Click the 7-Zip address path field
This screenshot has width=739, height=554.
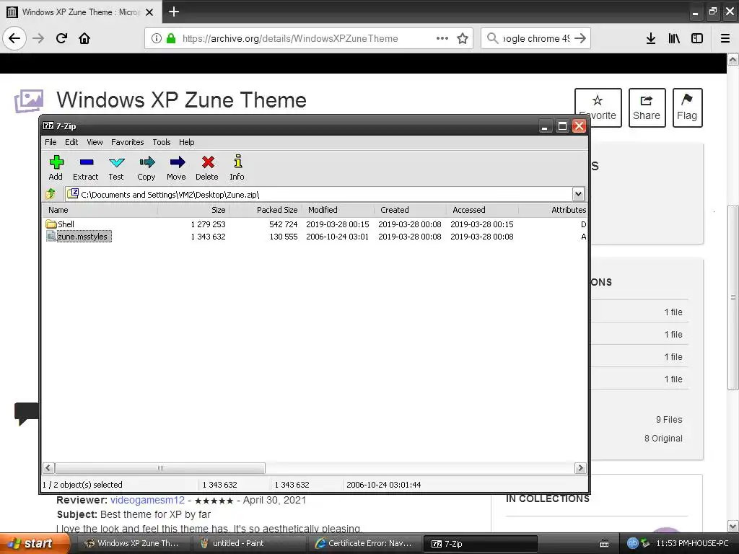(318, 194)
